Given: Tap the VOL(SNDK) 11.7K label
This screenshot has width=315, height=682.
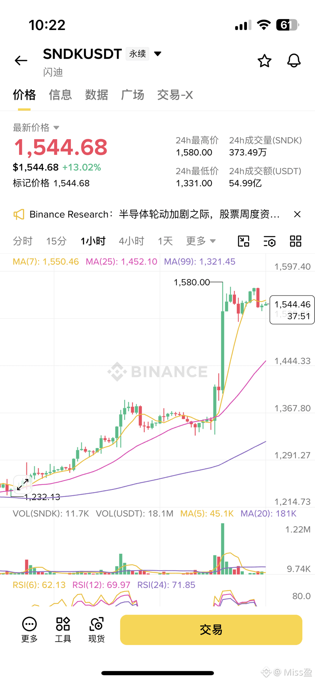Looking at the screenshot, I should [51, 513].
